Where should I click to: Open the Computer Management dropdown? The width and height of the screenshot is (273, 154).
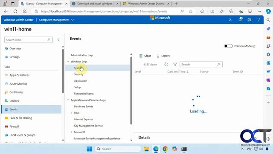pyautogui.click(x=56, y=20)
